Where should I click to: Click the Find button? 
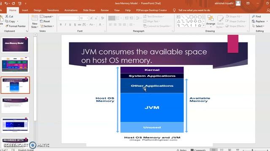click(x=256, y=16)
